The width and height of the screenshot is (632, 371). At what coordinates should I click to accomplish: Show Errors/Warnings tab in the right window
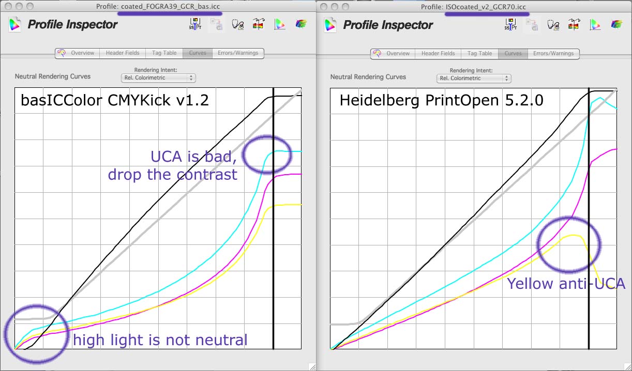tap(553, 53)
